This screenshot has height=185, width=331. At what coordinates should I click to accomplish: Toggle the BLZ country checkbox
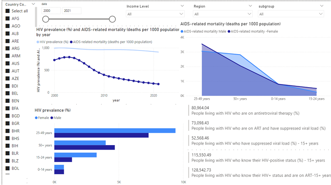pos(8,161)
